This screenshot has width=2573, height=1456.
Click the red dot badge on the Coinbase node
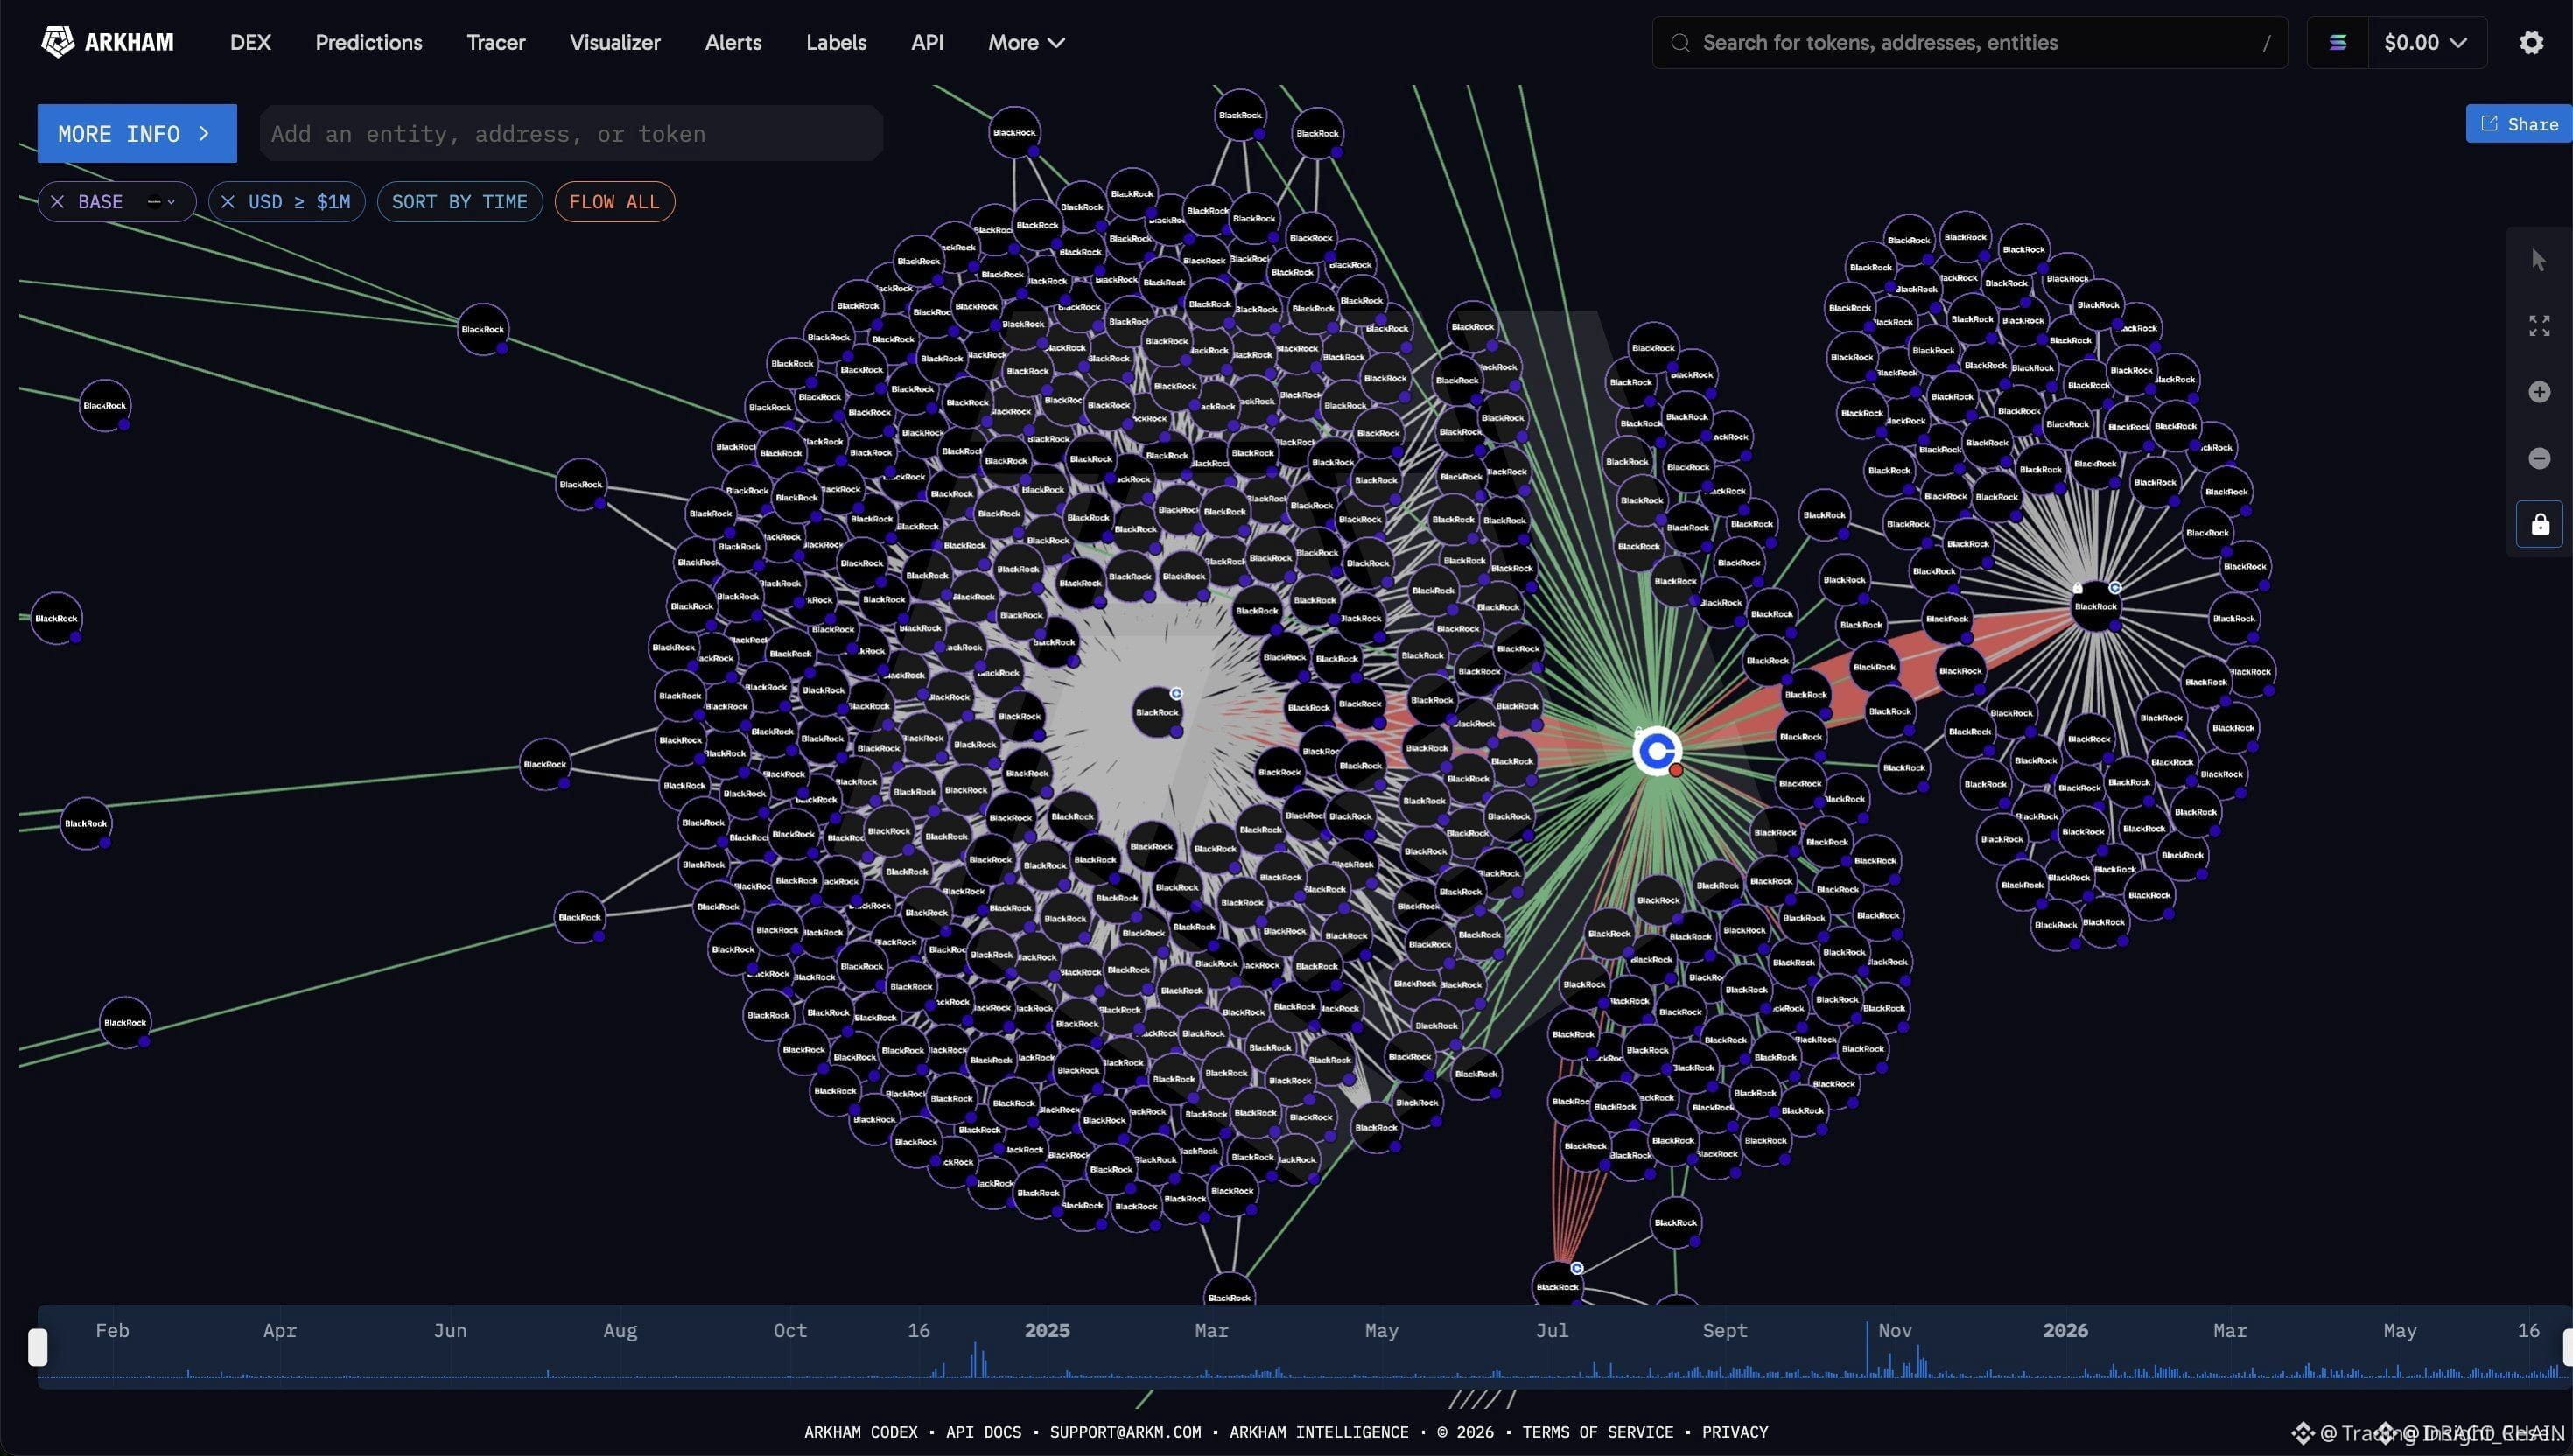[x=1676, y=770]
